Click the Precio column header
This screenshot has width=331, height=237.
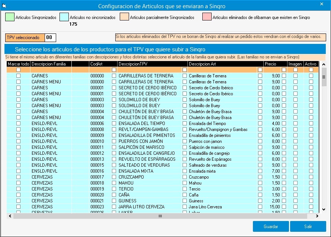[275, 64]
